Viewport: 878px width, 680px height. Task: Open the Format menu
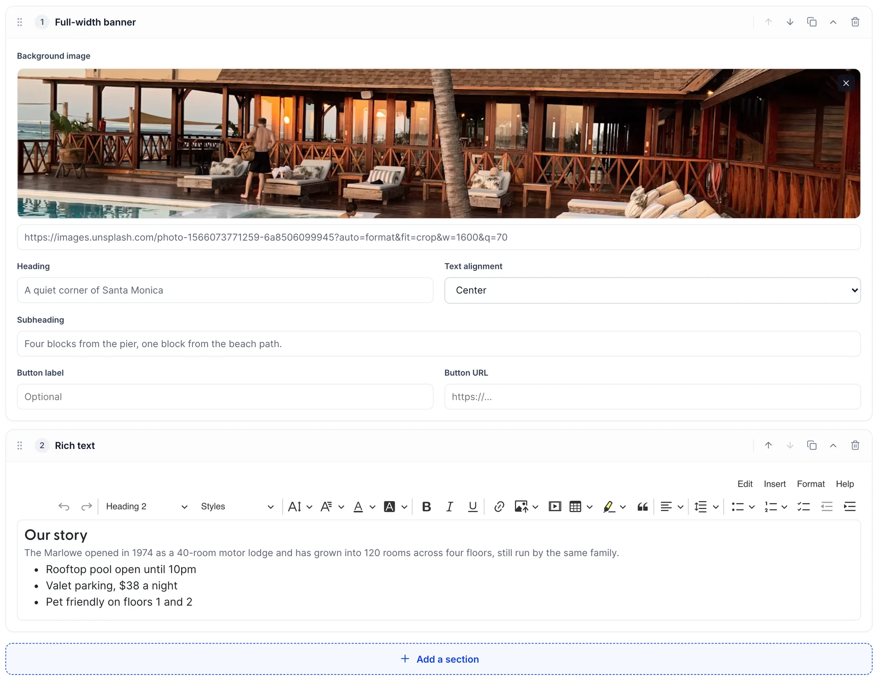click(x=811, y=484)
